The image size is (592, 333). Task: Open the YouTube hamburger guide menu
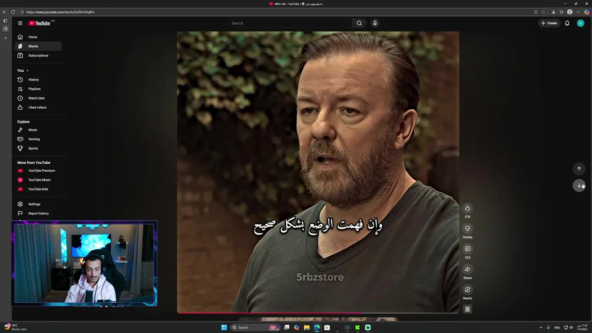[20, 23]
